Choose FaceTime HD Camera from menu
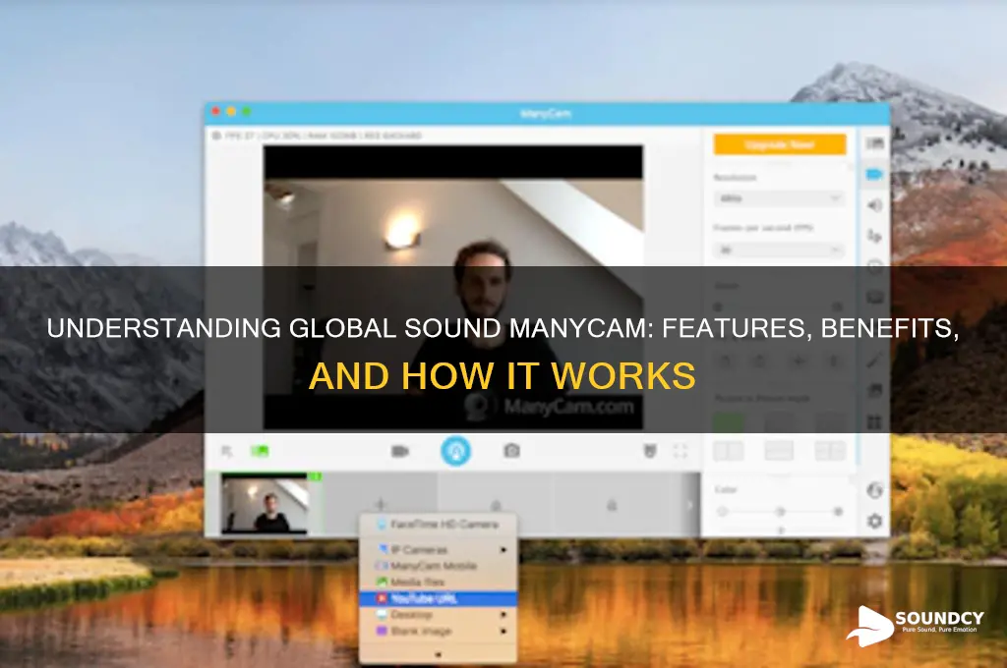The image size is (1007, 668). (438, 525)
